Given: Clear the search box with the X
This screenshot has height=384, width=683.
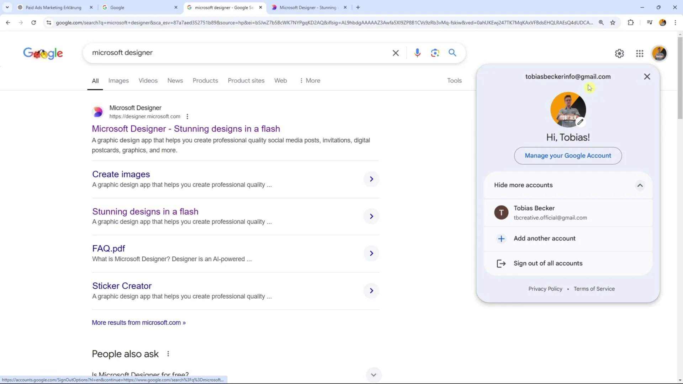Looking at the screenshot, I should (x=396, y=53).
